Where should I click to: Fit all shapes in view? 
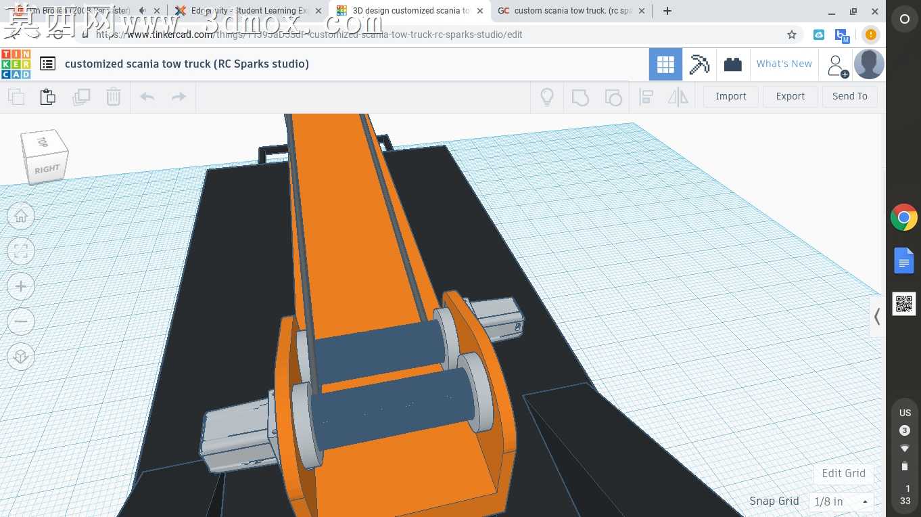[x=21, y=252]
